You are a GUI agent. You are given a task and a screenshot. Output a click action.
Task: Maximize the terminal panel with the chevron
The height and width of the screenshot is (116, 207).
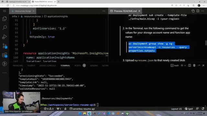[x=199, y=65]
